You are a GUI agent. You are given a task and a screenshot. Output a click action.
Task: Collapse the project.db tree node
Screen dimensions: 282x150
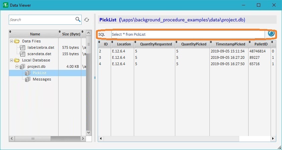pos(17,66)
